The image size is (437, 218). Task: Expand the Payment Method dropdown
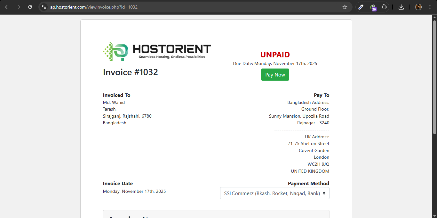pos(274,193)
